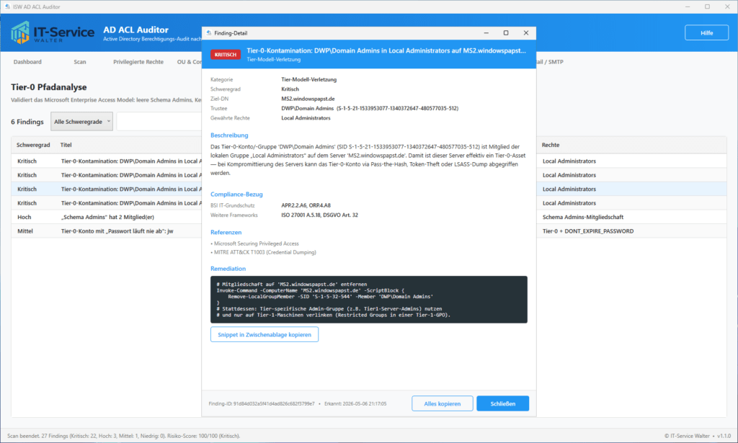
Task: Click the KRITISCH severity badge
Action: [x=226, y=55]
